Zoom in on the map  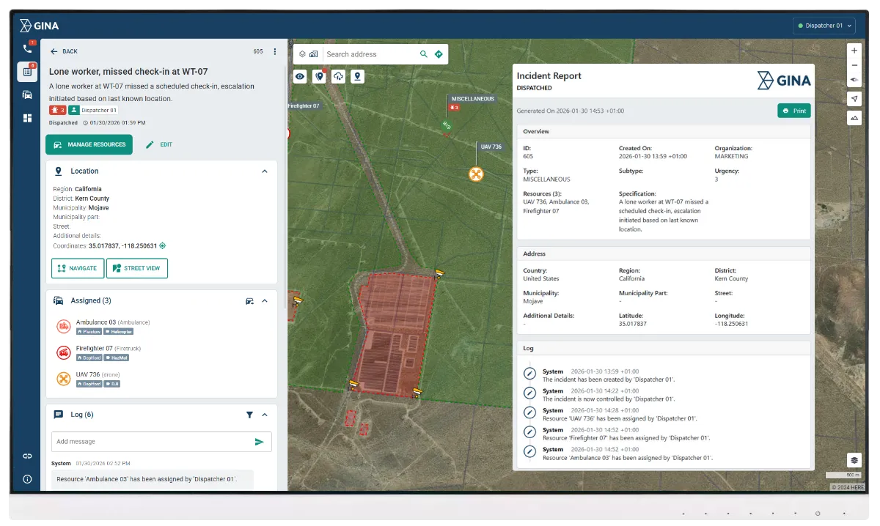(x=854, y=51)
